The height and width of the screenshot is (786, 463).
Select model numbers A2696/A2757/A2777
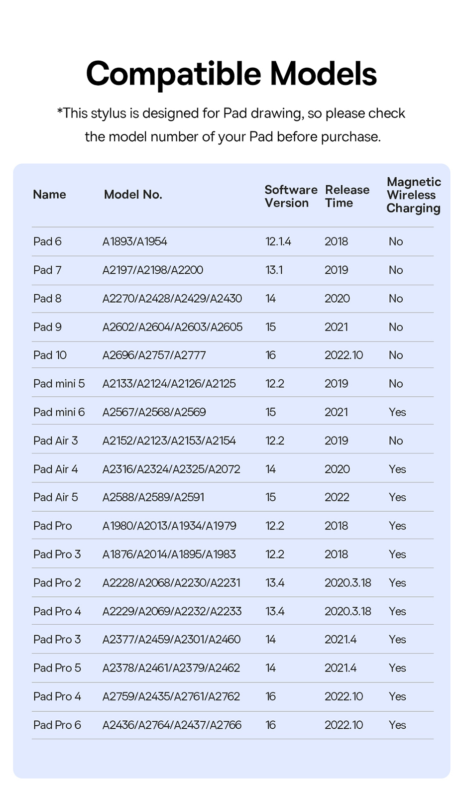coord(154,355)
